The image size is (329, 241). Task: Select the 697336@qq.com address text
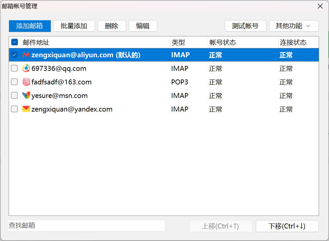[x=59, y=69]
